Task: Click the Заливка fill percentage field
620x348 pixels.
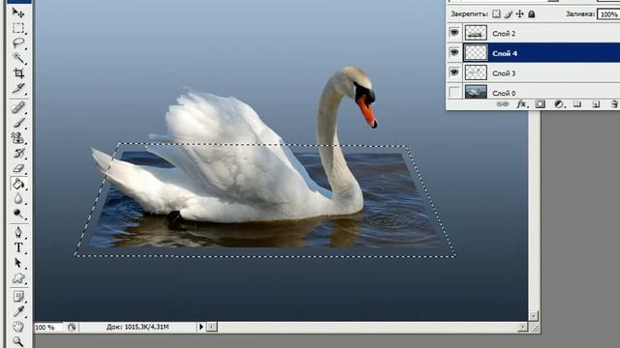Action: pos(608,14)
